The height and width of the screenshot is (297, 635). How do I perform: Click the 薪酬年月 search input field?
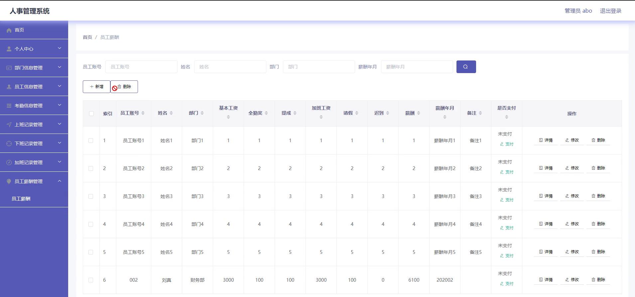(417, 67)
